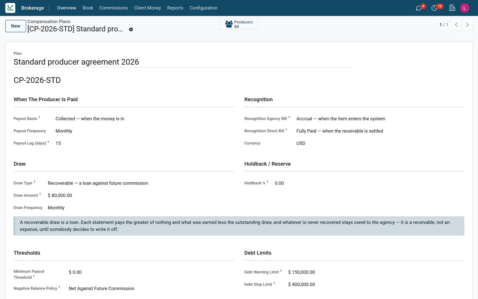Open the Book menu
This screenshot has width=478, height=299.
[88, 8]
